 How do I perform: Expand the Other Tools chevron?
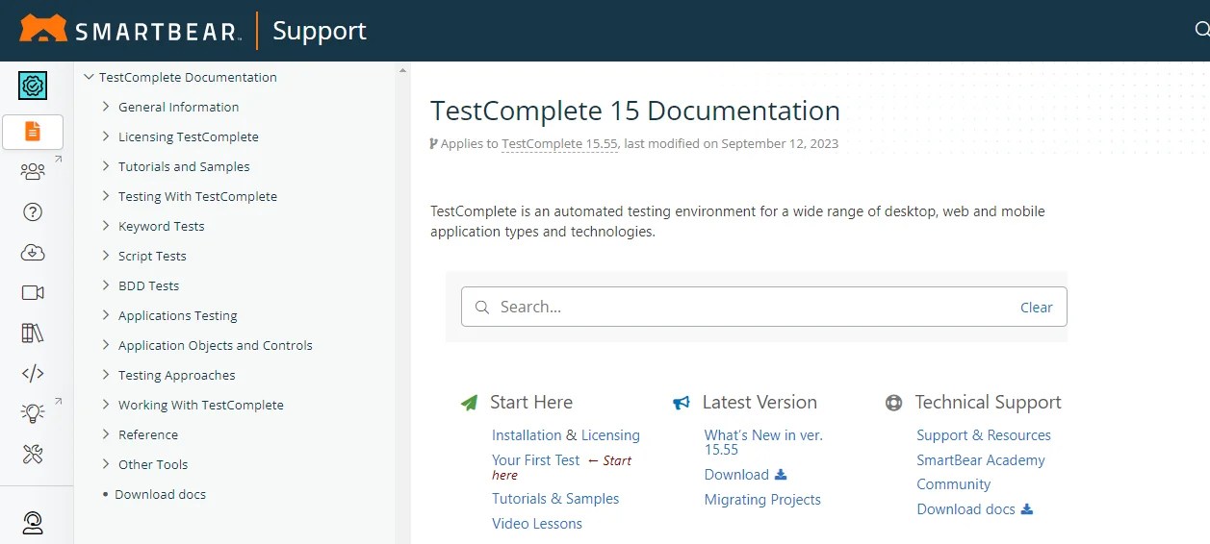click(x=106, y=464)
